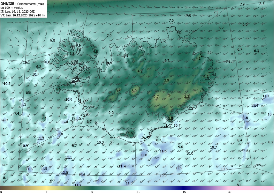The image size is (274, 194).
Task: Select the 3.0 value on the central glacier
Action: [134, 91]
